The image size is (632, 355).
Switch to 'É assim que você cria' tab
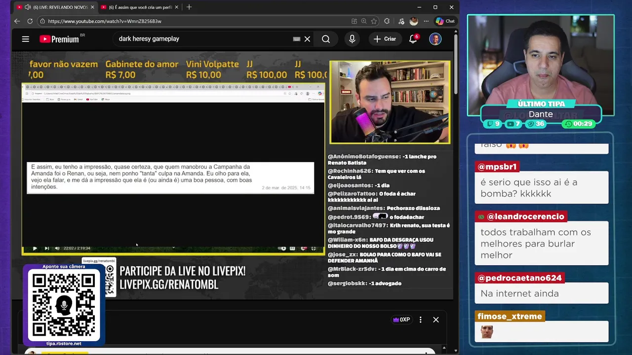click(x=140, y=7)
